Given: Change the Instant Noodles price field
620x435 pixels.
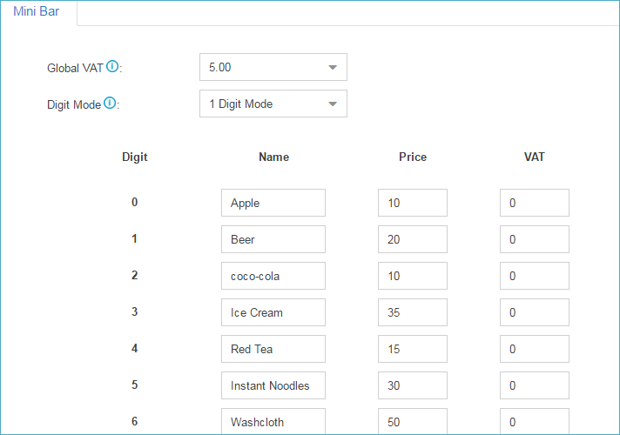Looking at the screenshot, I should [412, 385].
